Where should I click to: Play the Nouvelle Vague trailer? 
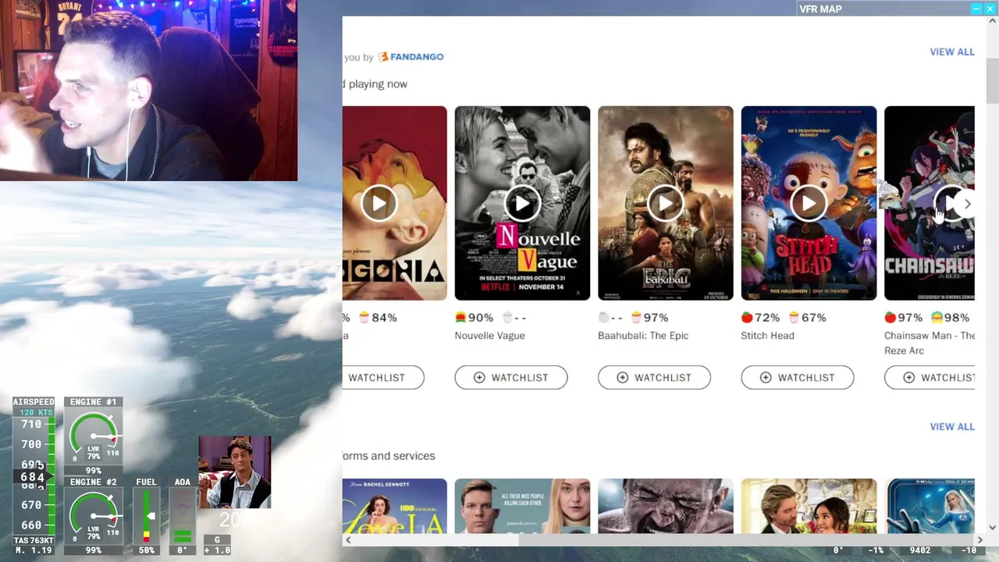coord(522,204)
